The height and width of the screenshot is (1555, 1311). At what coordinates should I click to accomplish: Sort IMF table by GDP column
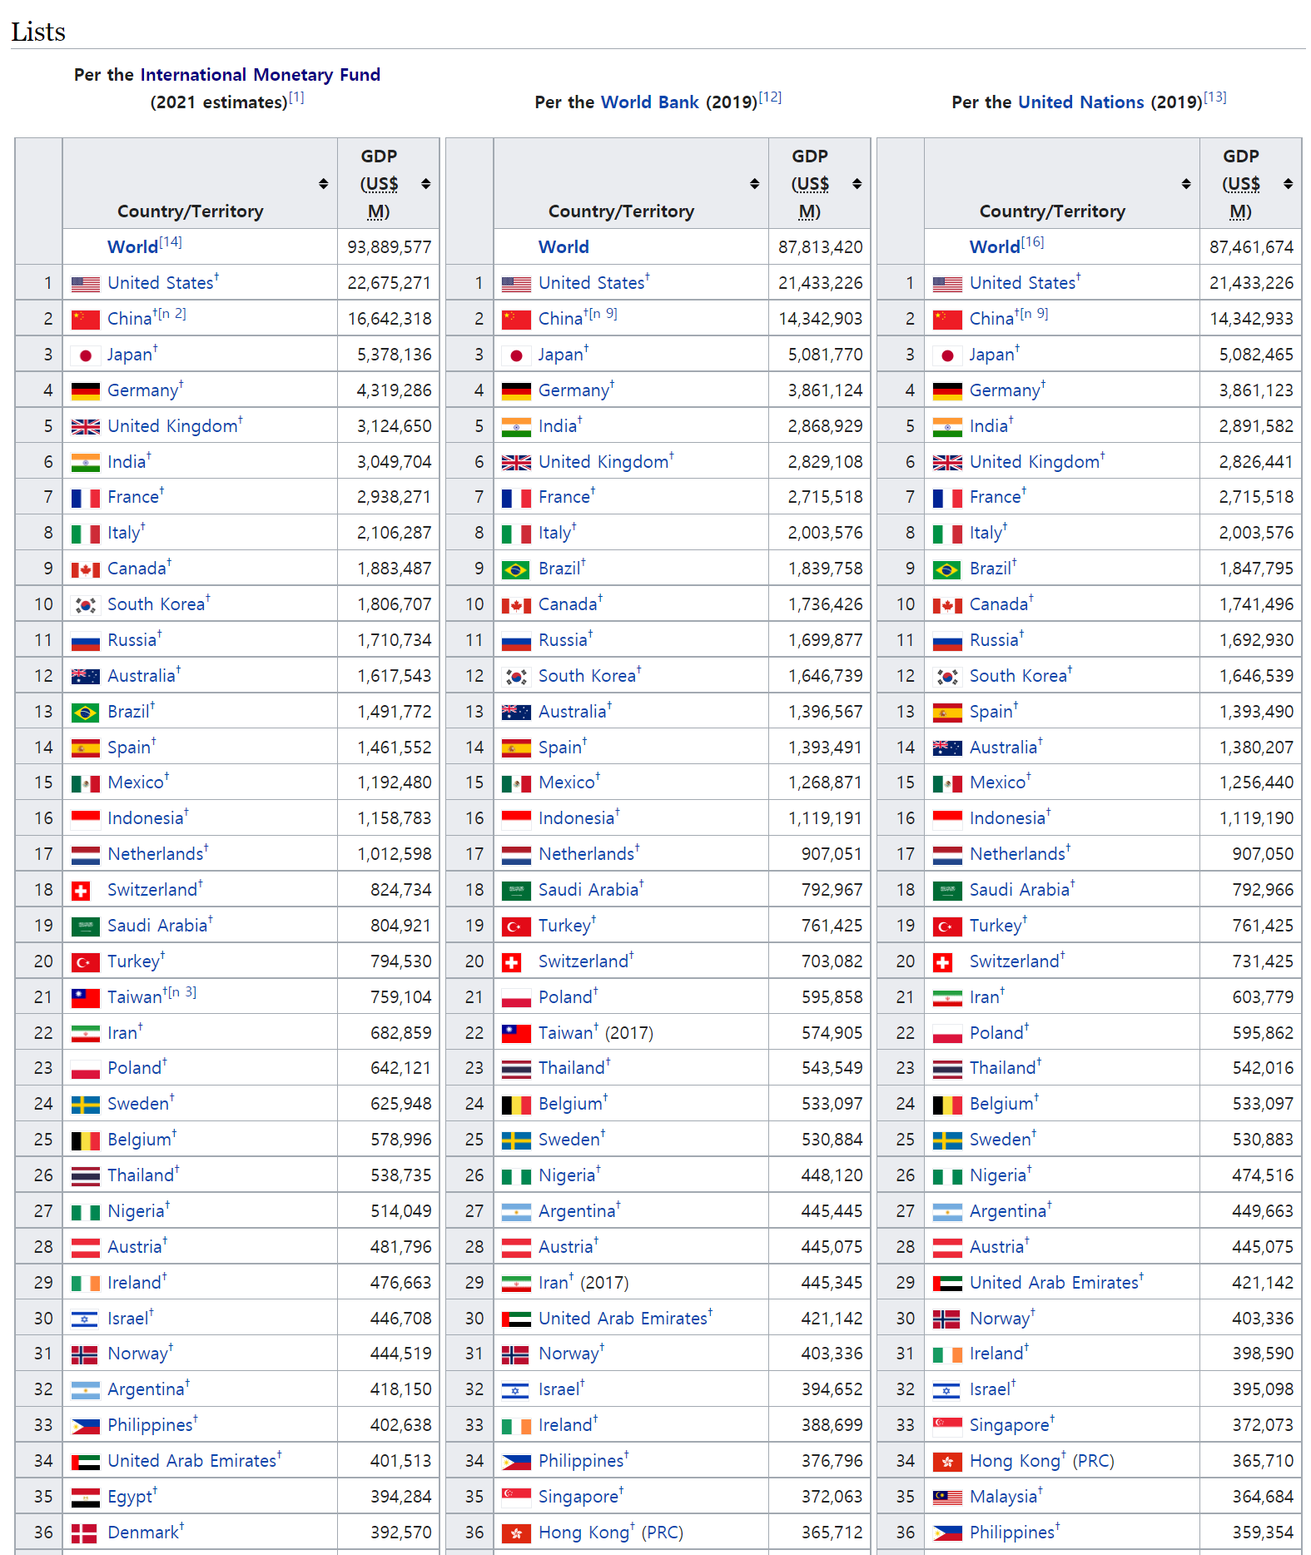pos(425,183)
